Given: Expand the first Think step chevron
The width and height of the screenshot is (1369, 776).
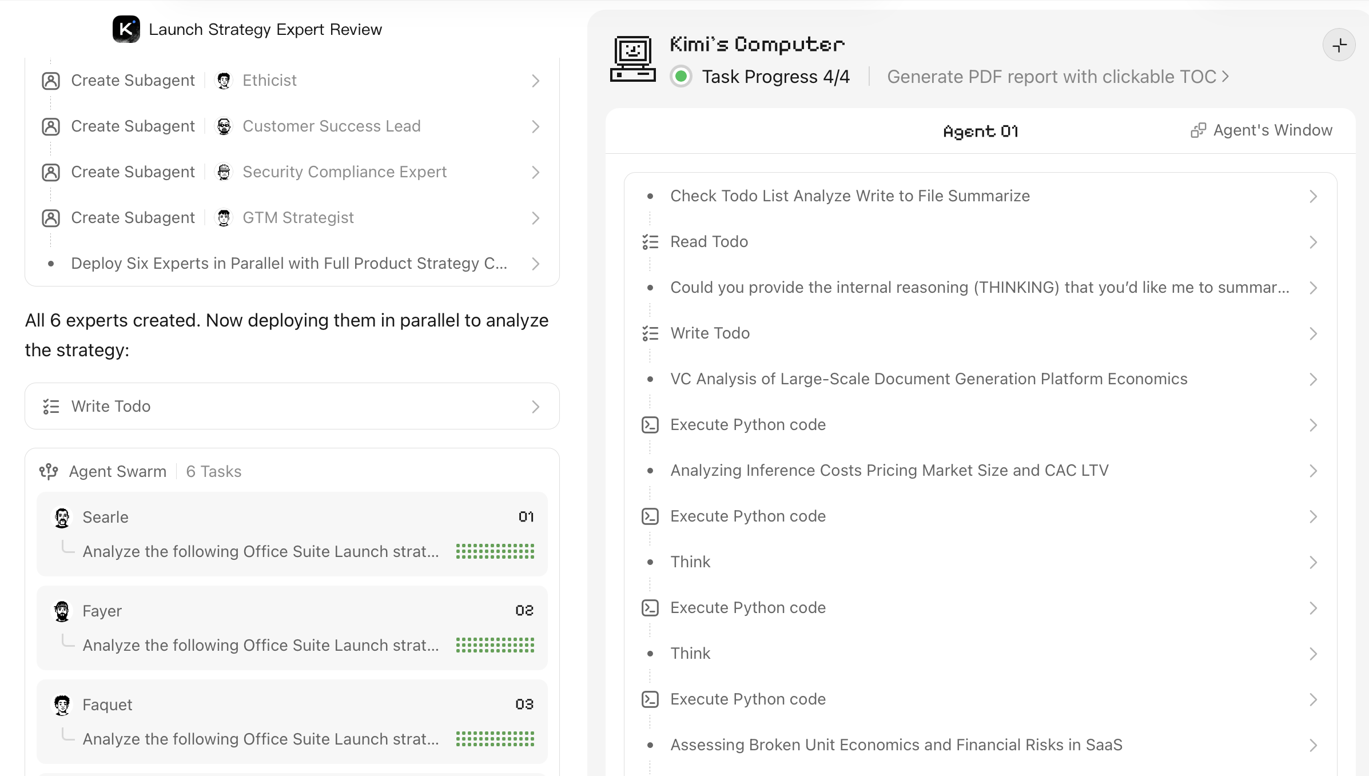Looking at the screenshot, I should tap(1312, 562).
